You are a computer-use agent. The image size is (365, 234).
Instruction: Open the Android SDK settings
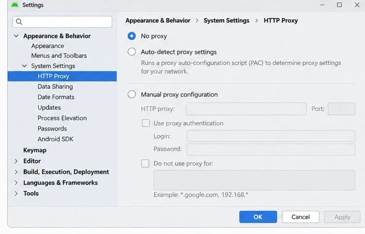point(55,139)
